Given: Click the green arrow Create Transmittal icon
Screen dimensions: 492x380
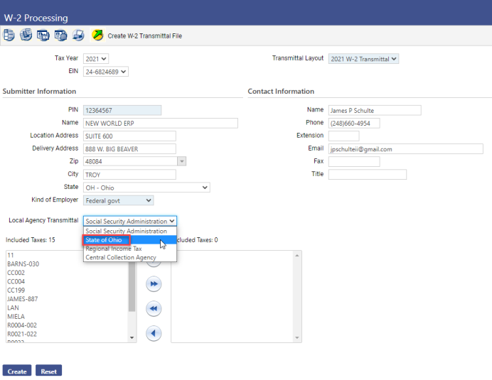Looking at the screenshot, I should point(98,35).
